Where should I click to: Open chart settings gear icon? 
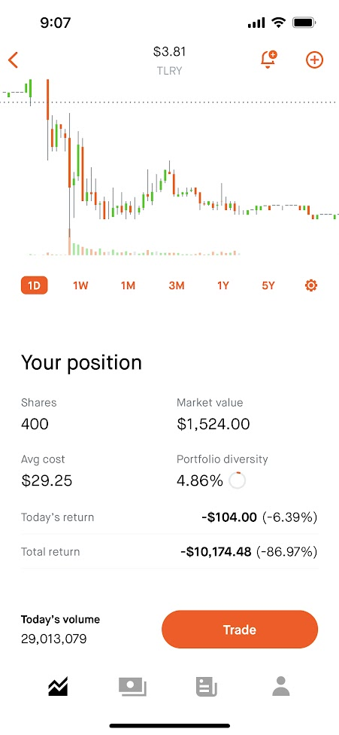311,285
